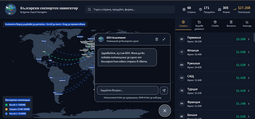Click the $1.93B potential value for Италия
The image size is (255, 119).
pyautogui.click(x=241, y=52)
